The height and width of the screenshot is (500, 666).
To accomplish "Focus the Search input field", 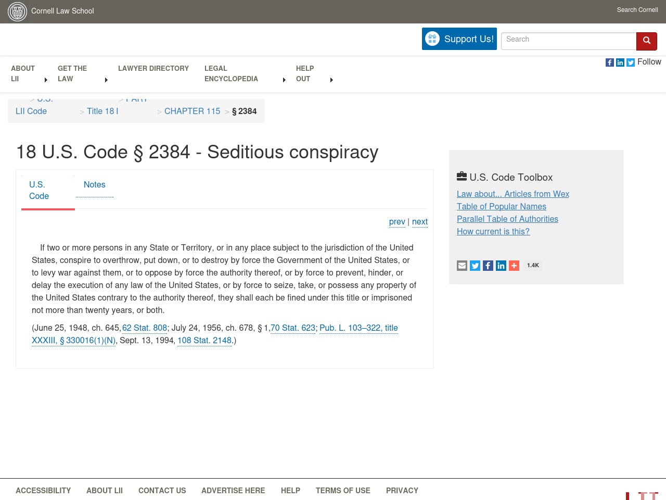I will click(x=569, y=41).
